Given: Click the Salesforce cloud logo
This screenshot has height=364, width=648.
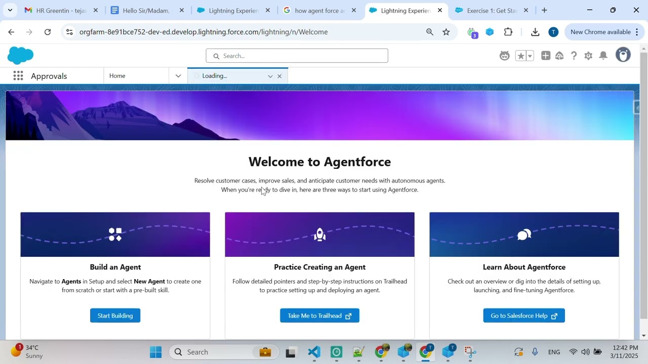Looking at the screenshot, I should 21,55.
